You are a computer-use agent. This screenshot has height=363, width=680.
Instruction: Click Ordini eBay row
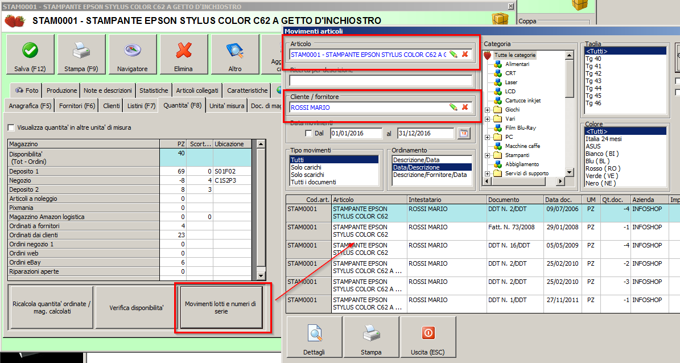[x=130, y=262]
